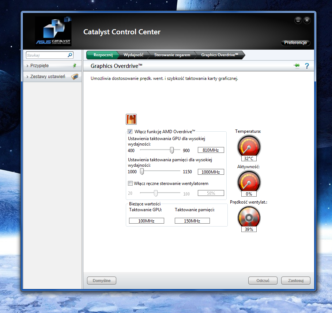Click the overdrive lock icon above settings
Image resolution: width=332 pixels, height=313 pixels.
pos(131,119)
